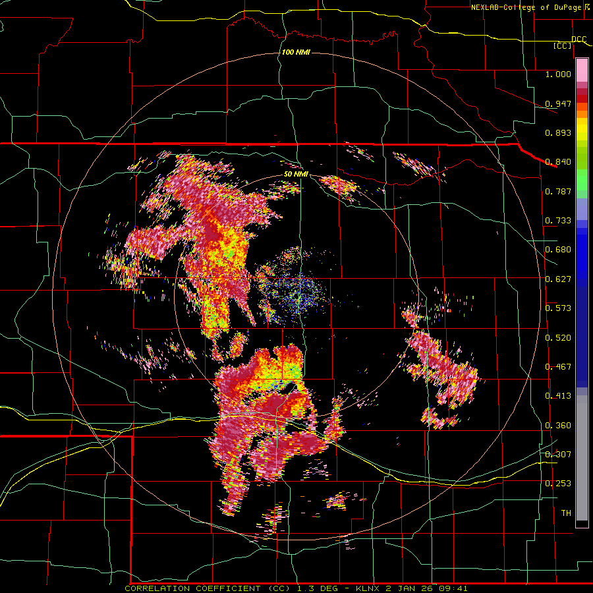Click the TH threshold label on scale

pos(566,513)
